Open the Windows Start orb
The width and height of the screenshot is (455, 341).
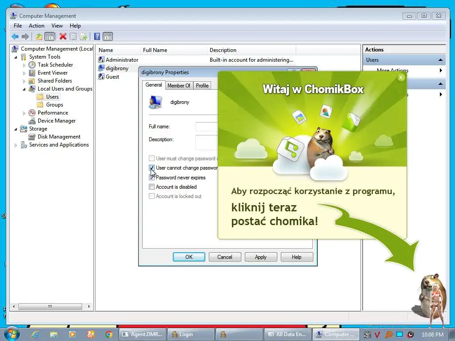pyautogui.click(x=12, y=334)
